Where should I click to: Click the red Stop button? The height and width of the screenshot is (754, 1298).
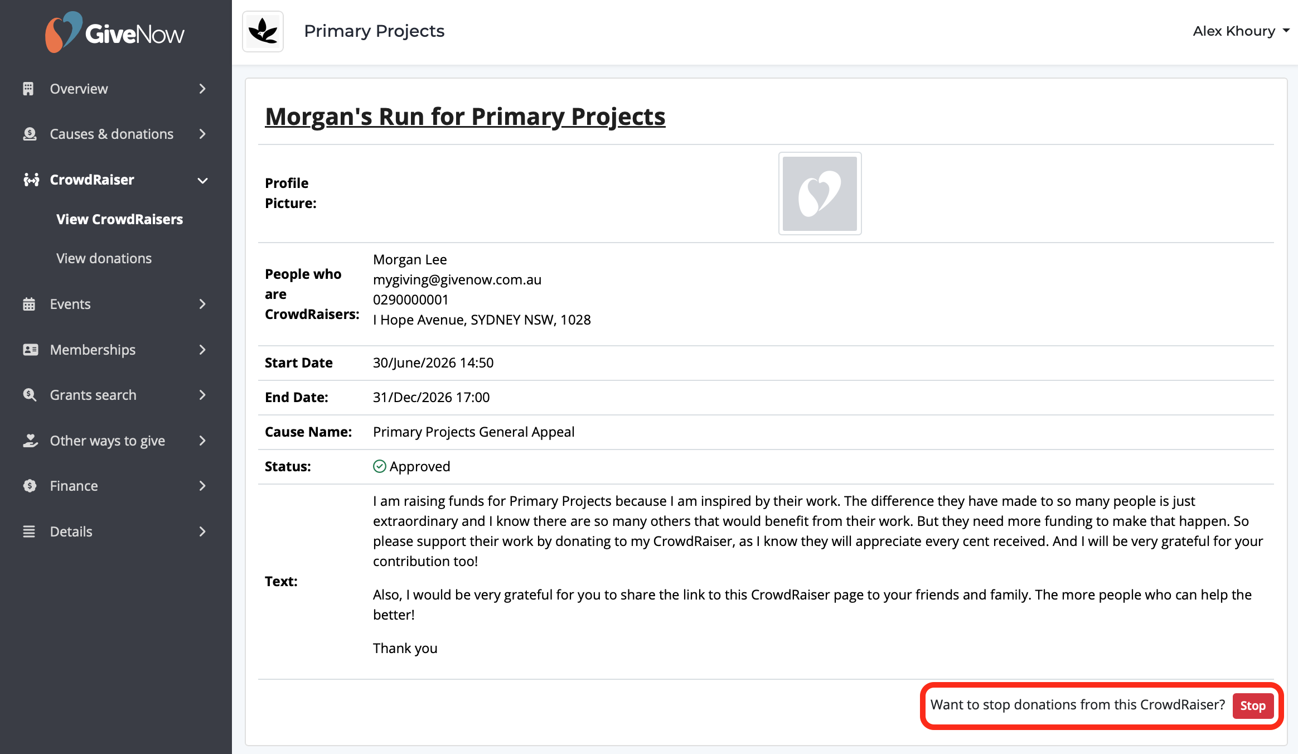point(1253,705)
